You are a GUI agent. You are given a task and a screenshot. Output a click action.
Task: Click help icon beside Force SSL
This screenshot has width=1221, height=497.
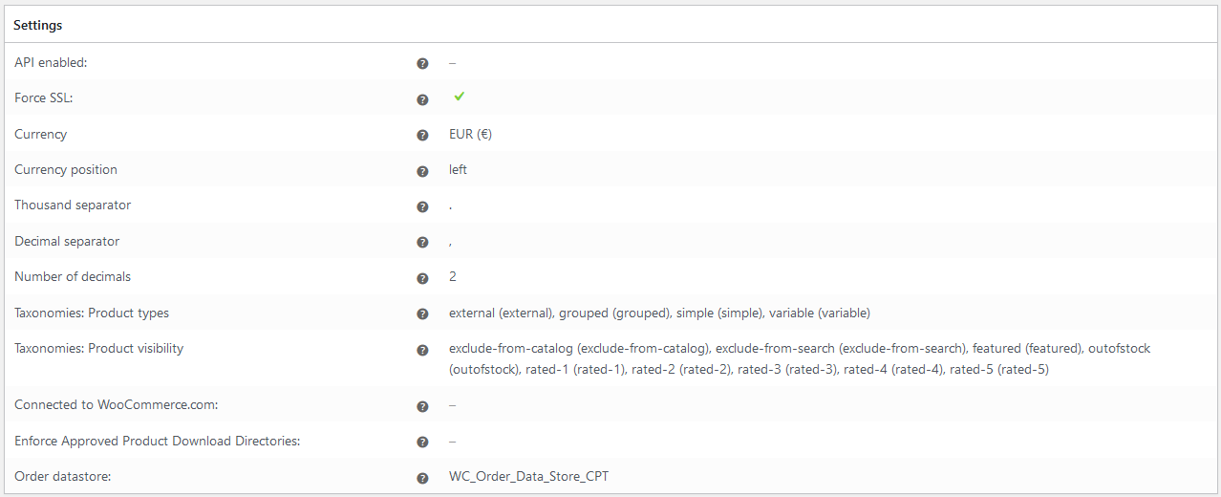click(x=422, y=99)
